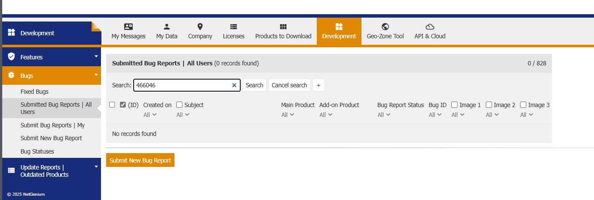The width and height of the screenshot is (594, 200).
Task: Open the Main Product All filter dropdown
Action: tap(288, 115)
